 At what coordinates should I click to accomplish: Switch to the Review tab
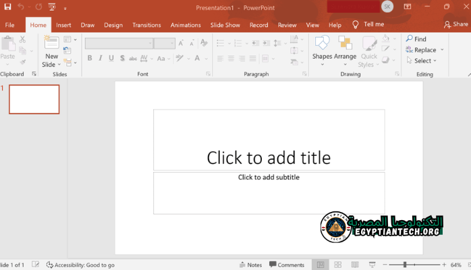coord(287,25)
